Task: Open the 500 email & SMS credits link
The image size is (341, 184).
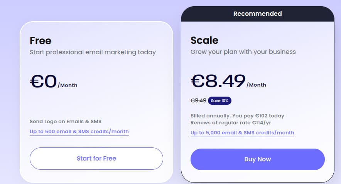Action: [79, 132]
